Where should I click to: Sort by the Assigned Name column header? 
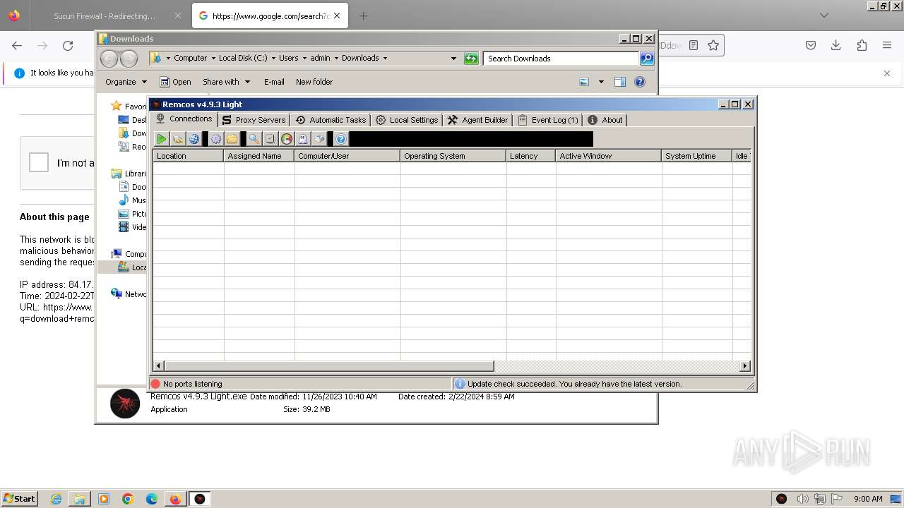coord(258,156)
